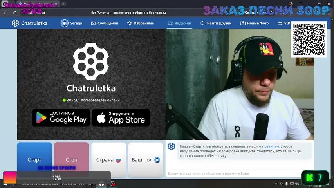Viewport: 334px width, 188px height.
Task: Click the magnifier icon beside Найти Друзей
Action: click(202, 23)
